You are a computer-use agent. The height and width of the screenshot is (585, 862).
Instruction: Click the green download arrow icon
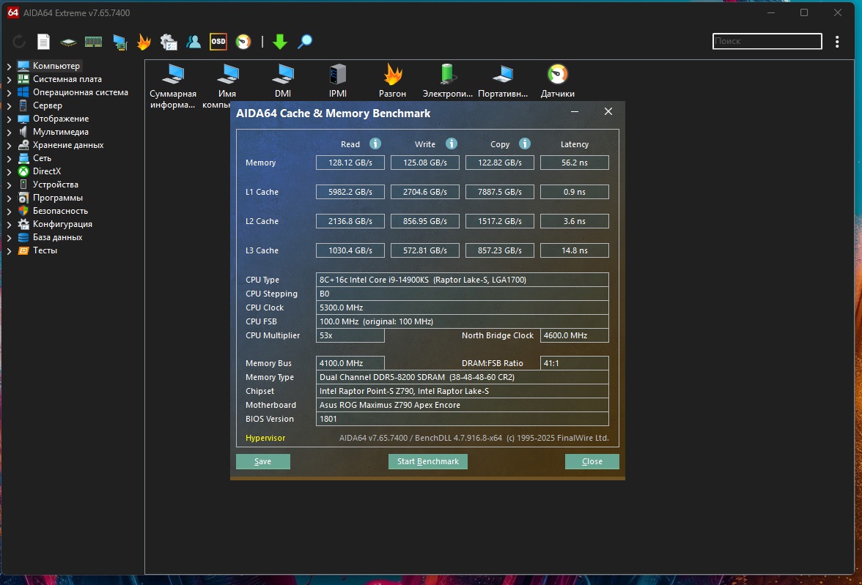point(280,42)
